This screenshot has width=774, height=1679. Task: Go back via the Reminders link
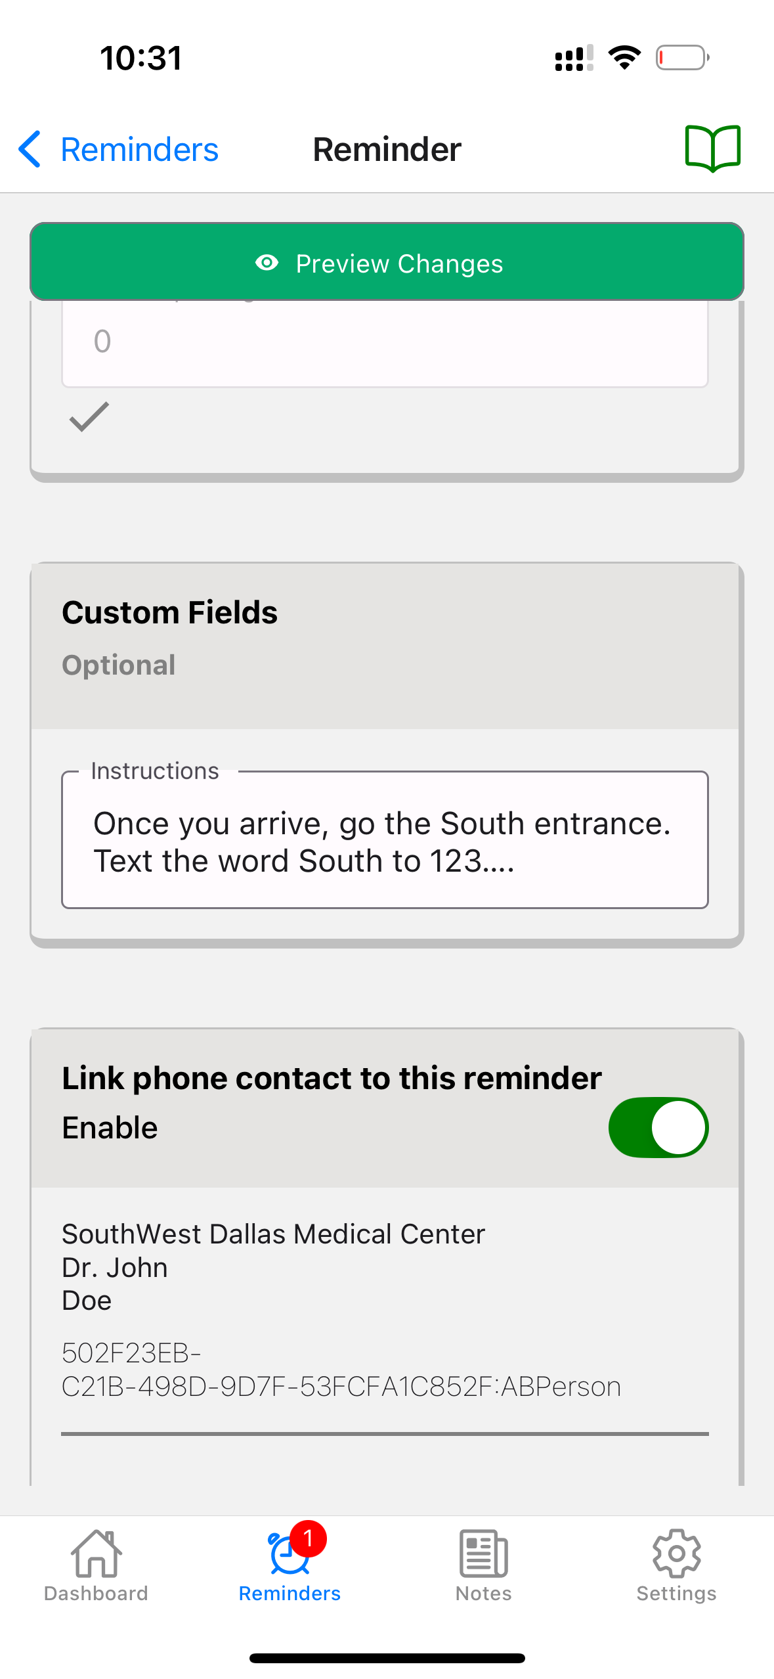pos(139,149)
